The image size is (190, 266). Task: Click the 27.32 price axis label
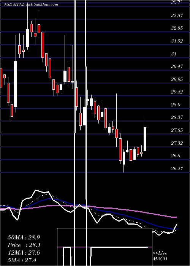177,143
